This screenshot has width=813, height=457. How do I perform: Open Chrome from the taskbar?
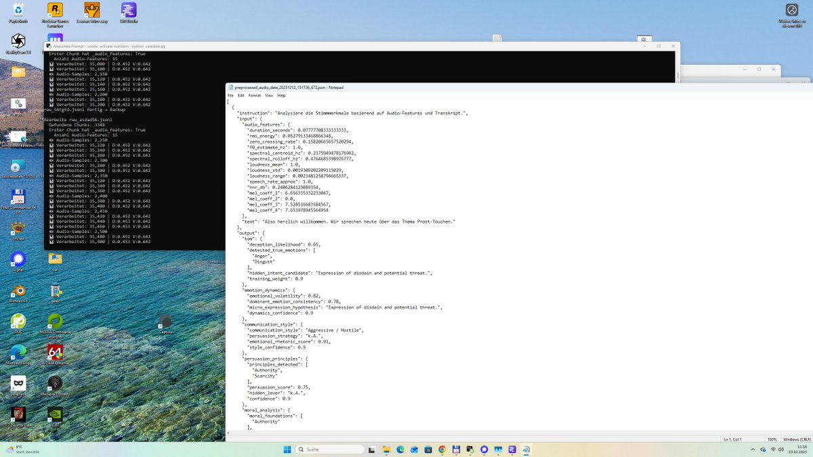(442, 450)
